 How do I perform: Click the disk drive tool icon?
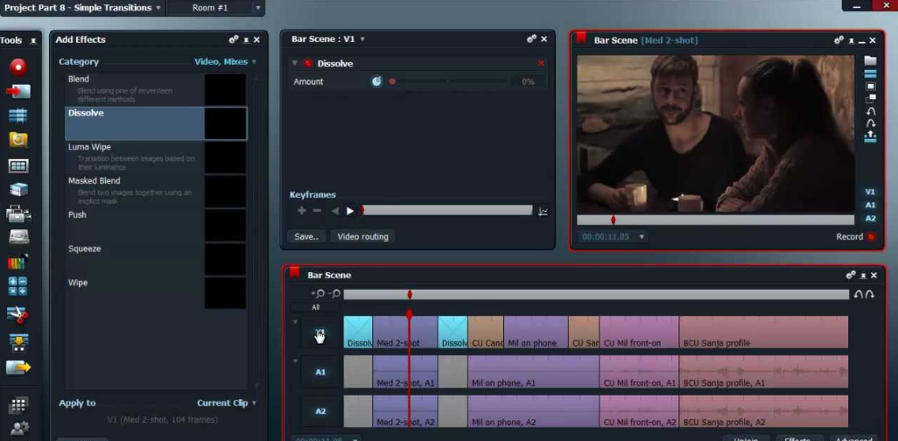click(18, 237)
